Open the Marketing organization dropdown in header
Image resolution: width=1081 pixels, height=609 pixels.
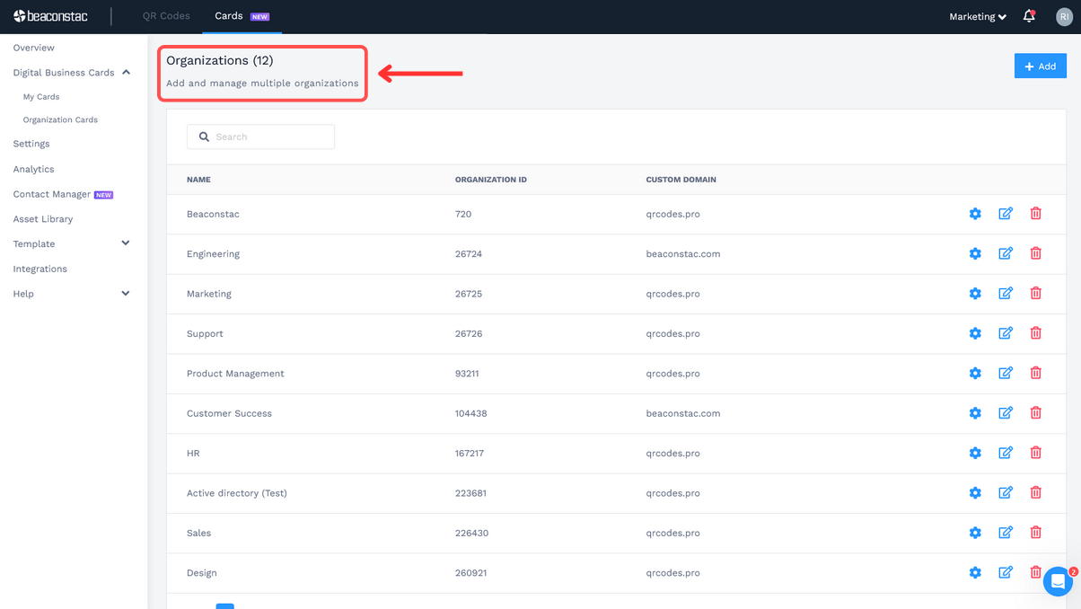(977, 16)
